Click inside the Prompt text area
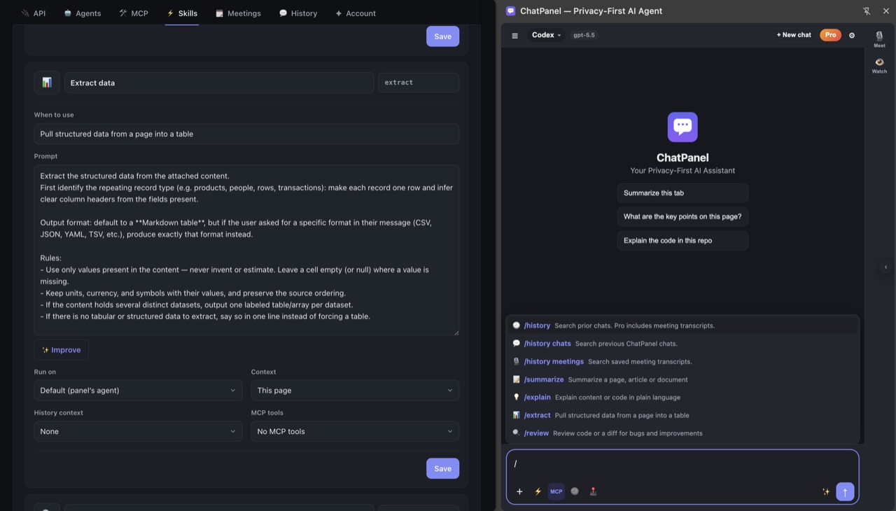The image size is (896, 511). 246,250
